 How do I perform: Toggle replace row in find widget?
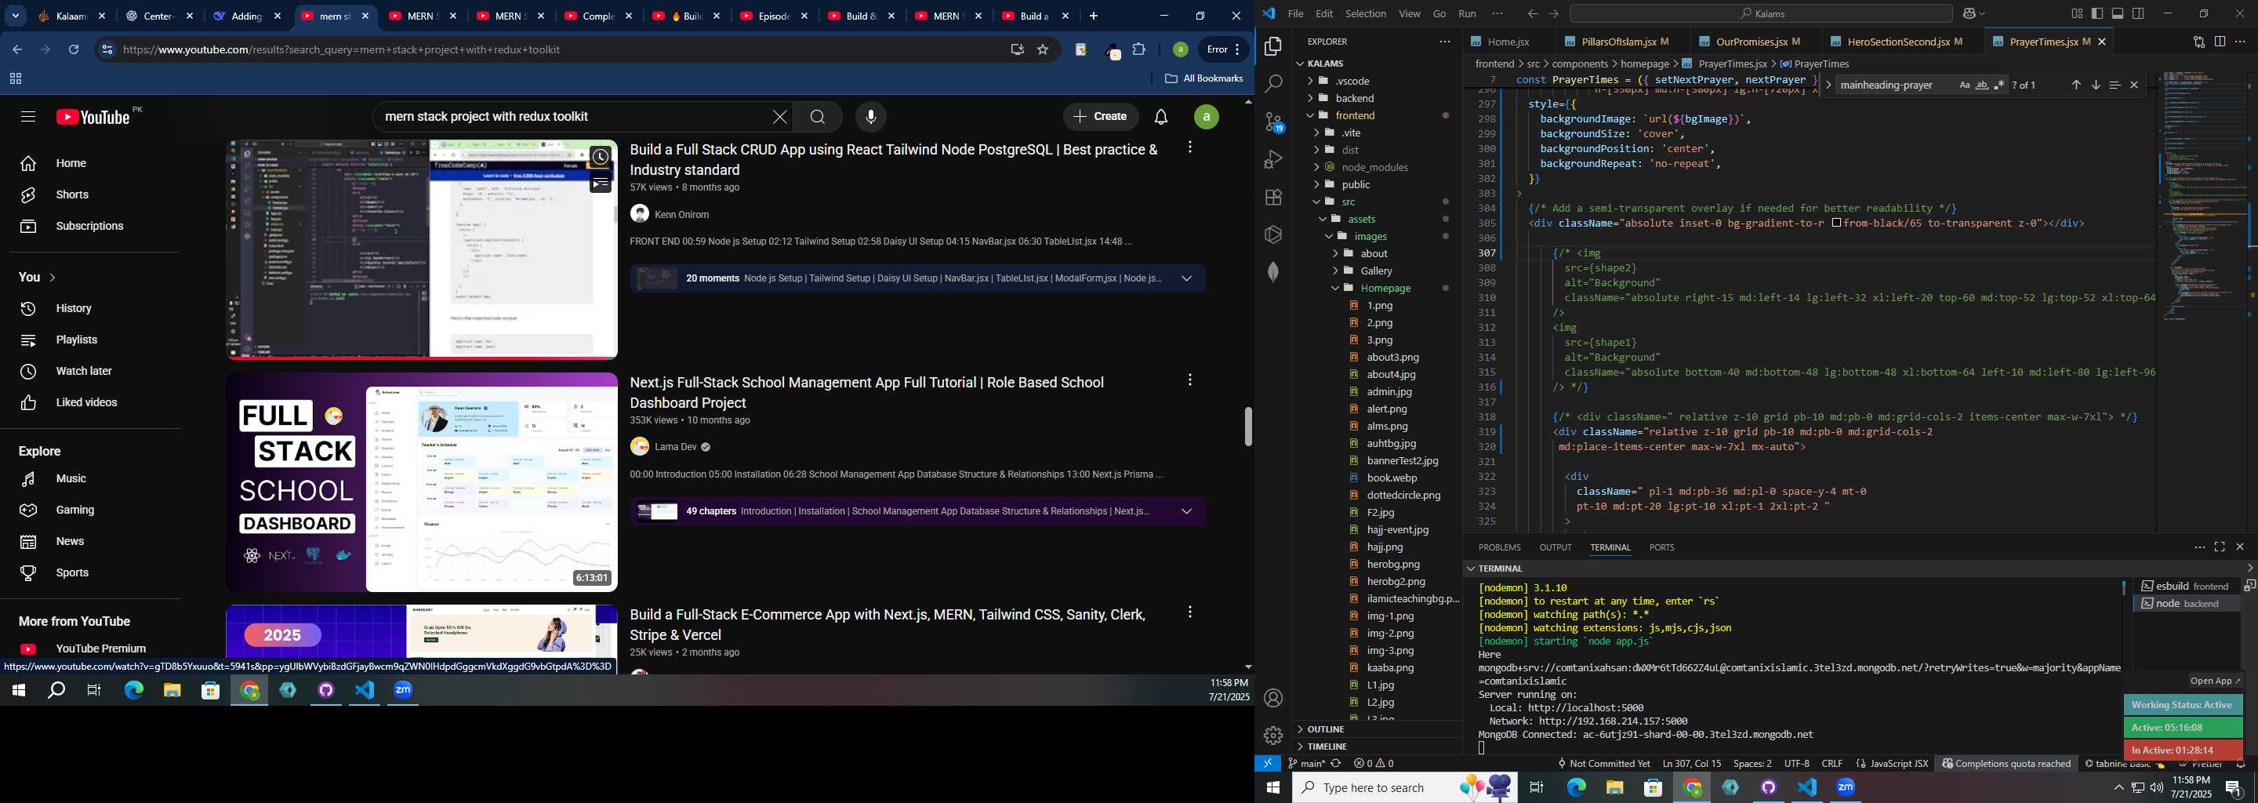point(1828,85)
